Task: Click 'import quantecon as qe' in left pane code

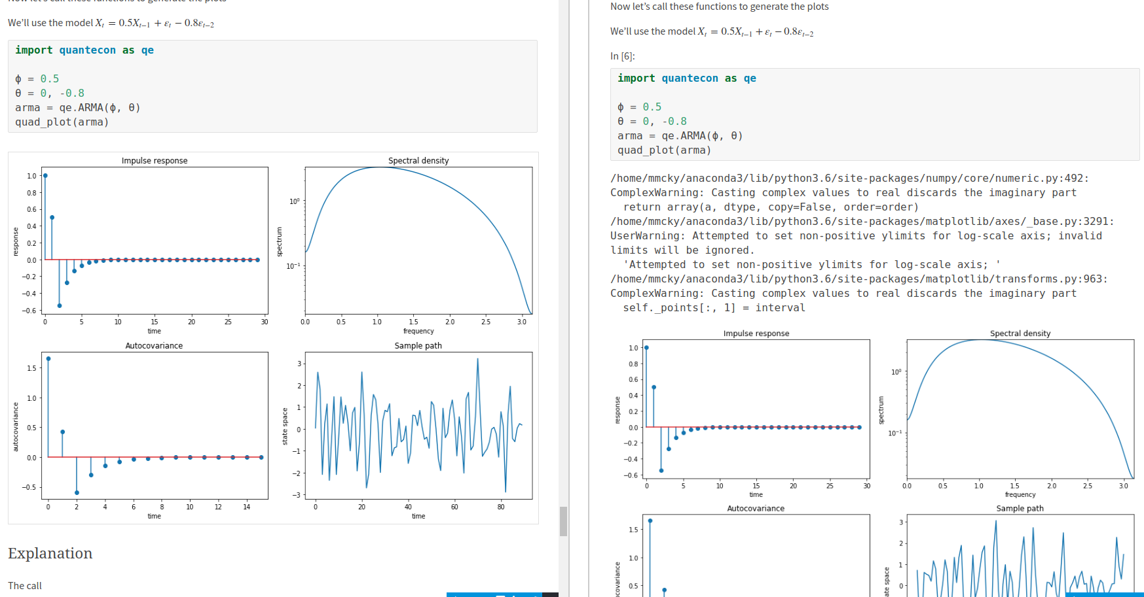Action: [x=84, y=50]
